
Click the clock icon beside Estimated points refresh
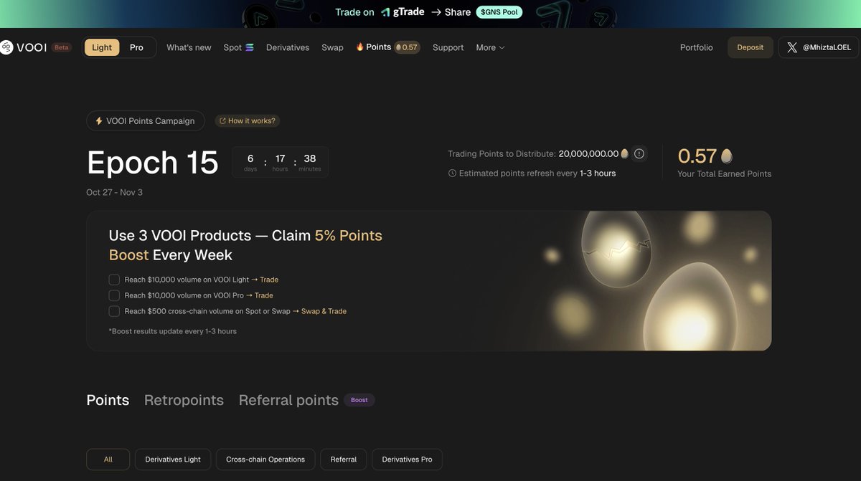452,173
